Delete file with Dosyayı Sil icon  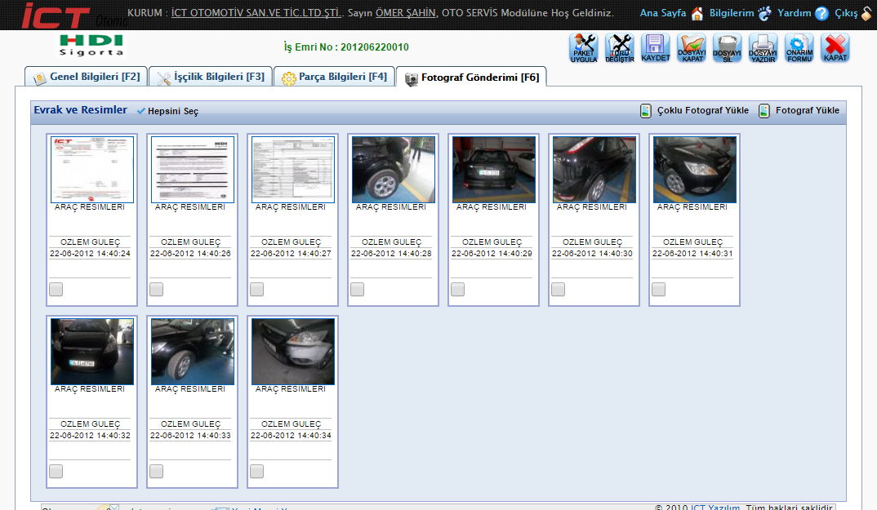[728, 48]
